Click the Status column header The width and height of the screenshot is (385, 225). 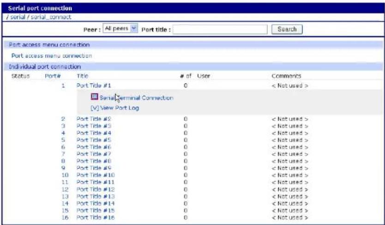pyautogui.click(x=21, y=76)
